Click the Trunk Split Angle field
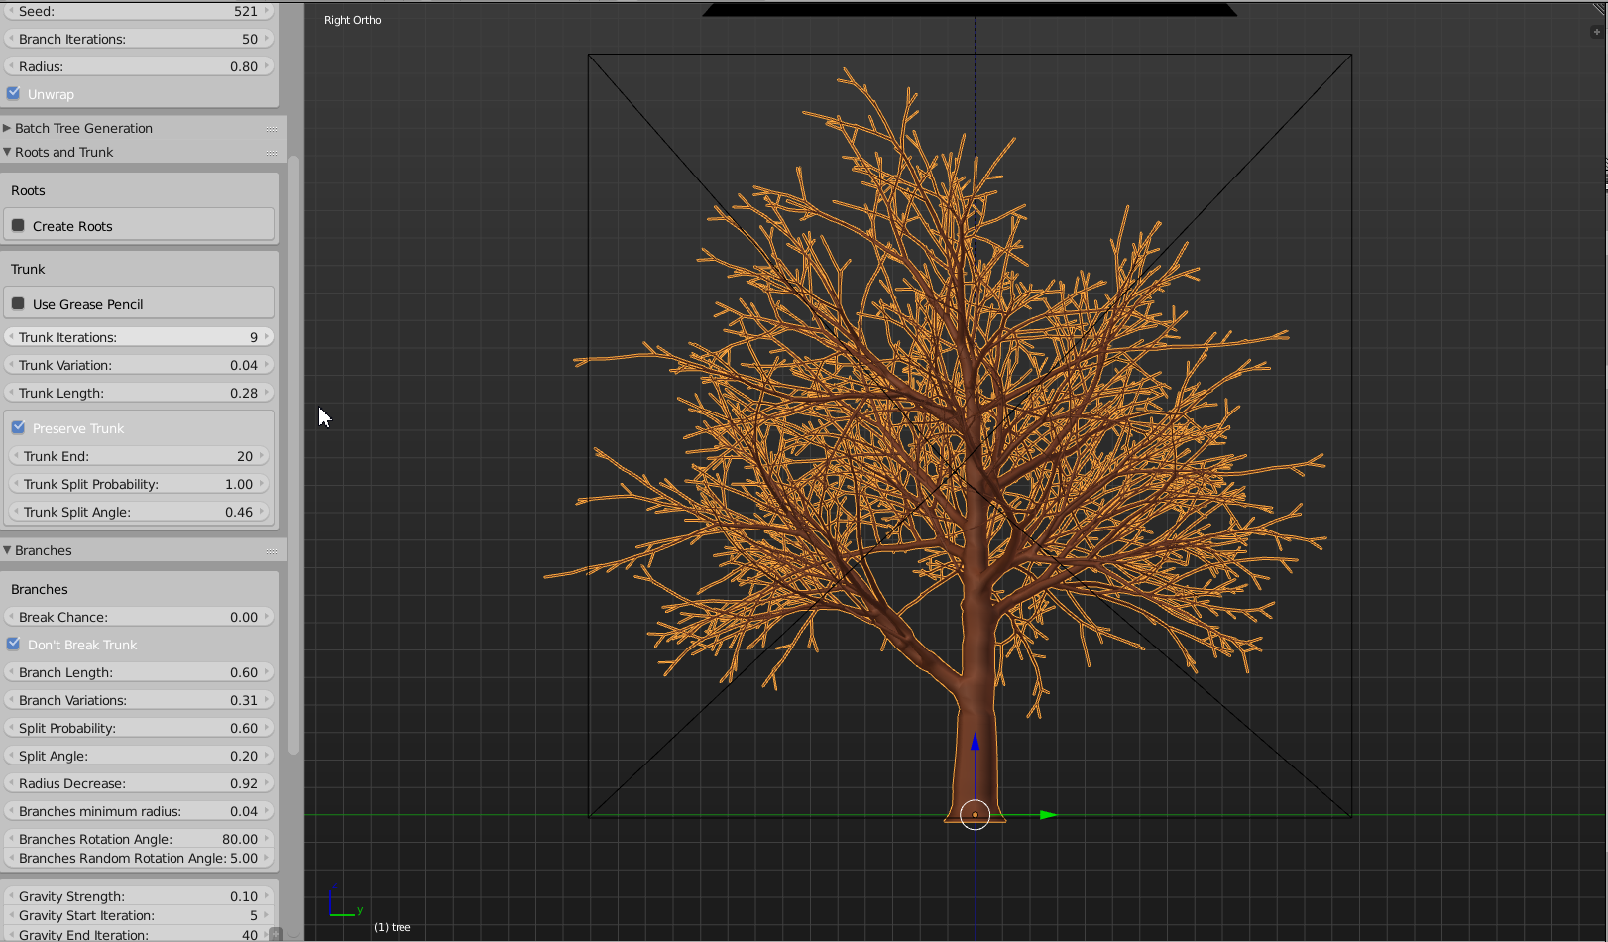This screenshot has height=942, width=1608. coord(139,512)
